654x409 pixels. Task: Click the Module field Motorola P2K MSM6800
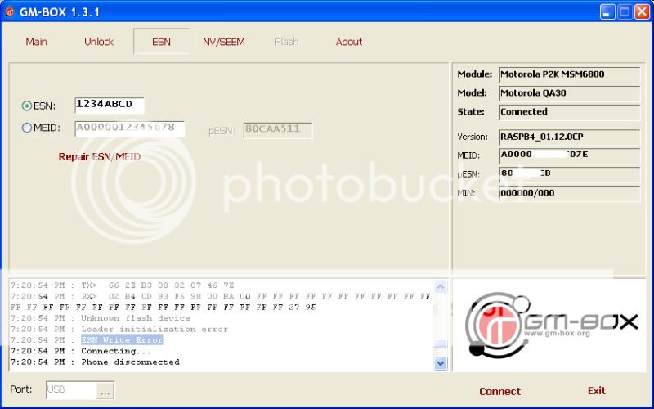pyautogui.click(x=569, y=75)
